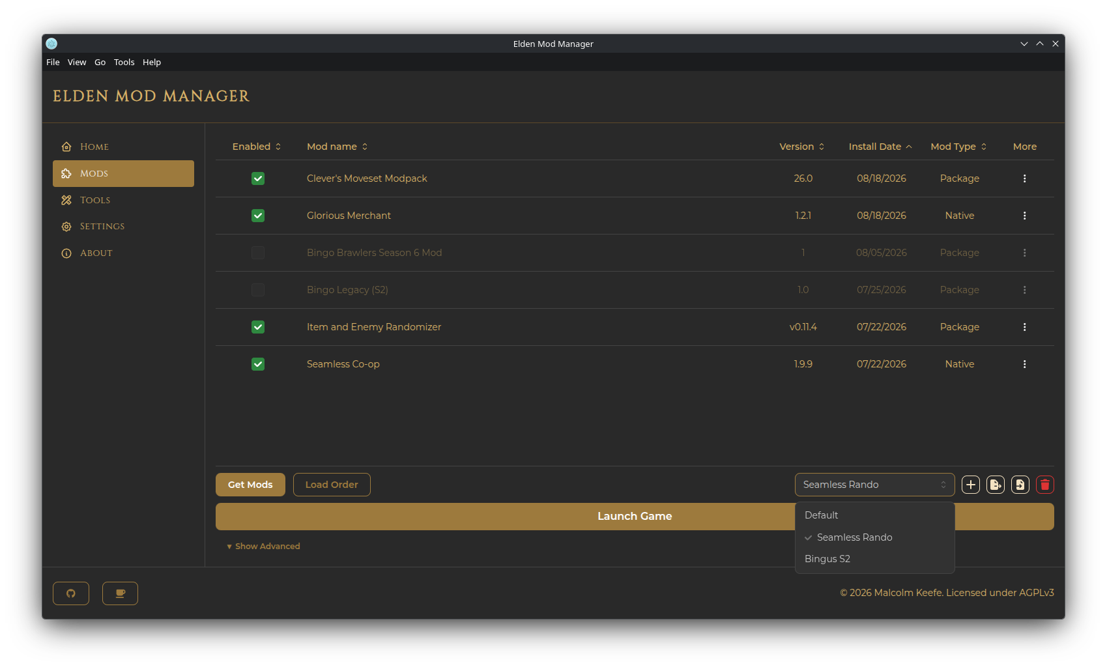Open more options for Bingo Legacy (S2)

tap(1024, 290)
